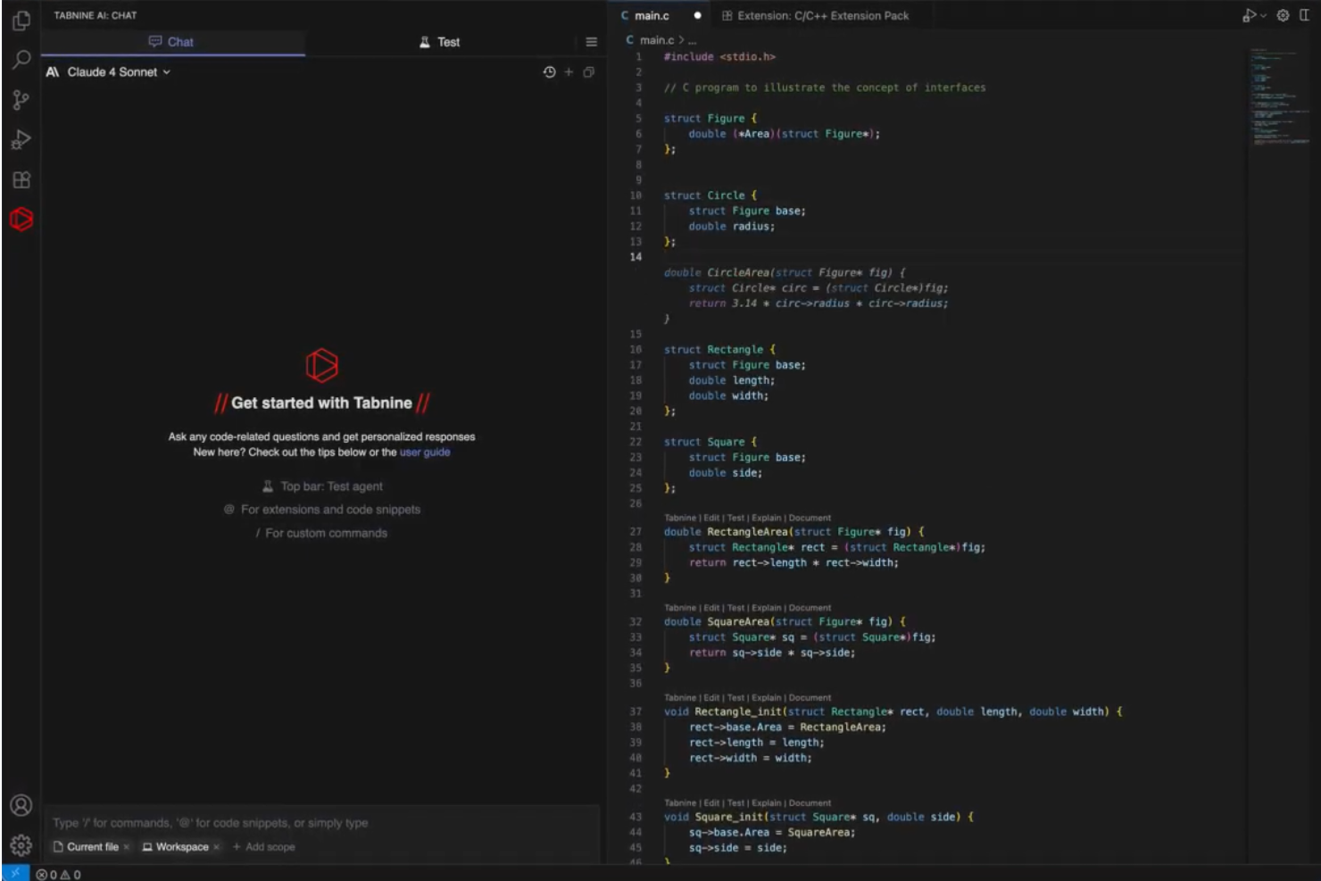Viewport: 1321px width, 881px height.
Task: Switch to the Test tab in Tabnine
Action: 439,42
